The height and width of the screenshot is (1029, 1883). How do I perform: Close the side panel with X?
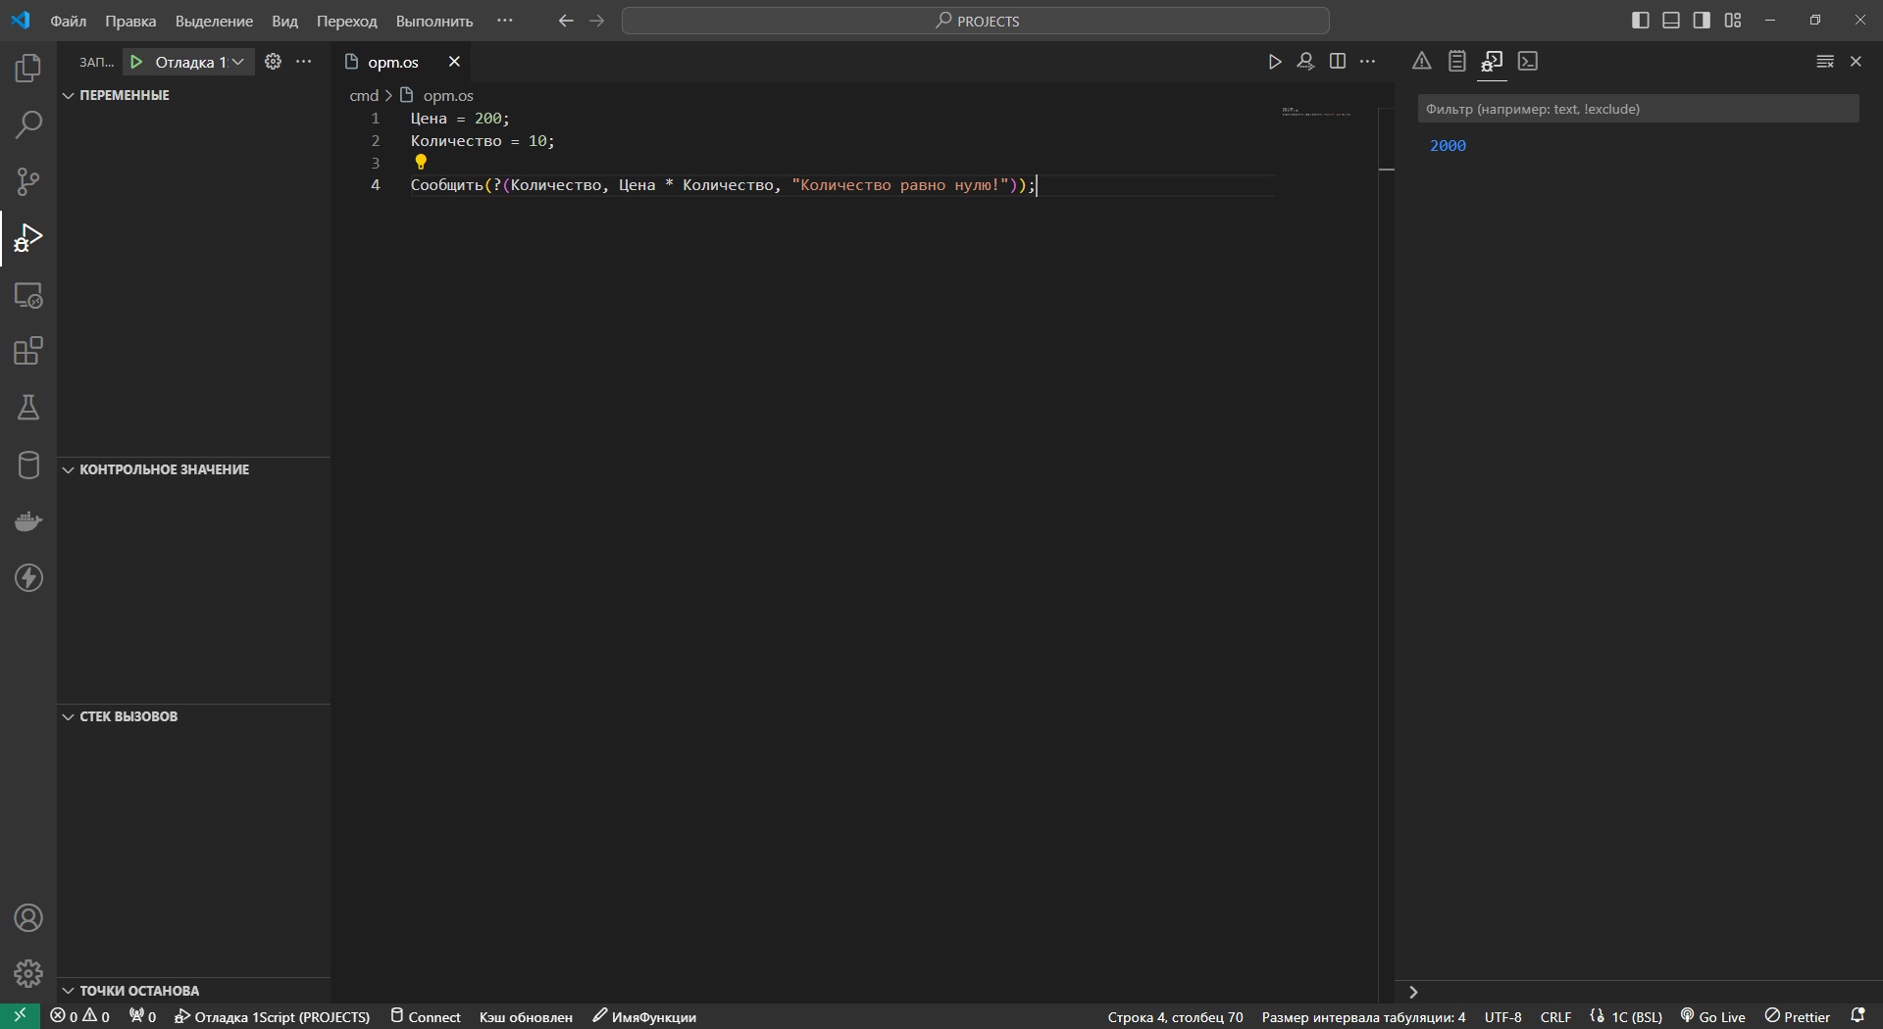(x=1856, y=62)
